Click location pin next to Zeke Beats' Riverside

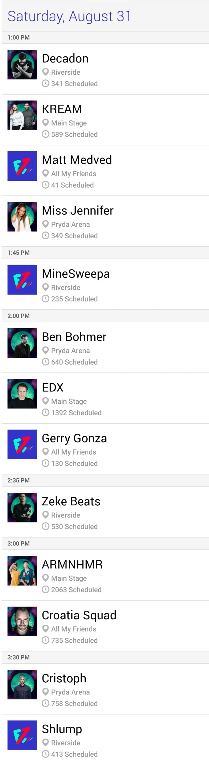click(x=45, y=515)
